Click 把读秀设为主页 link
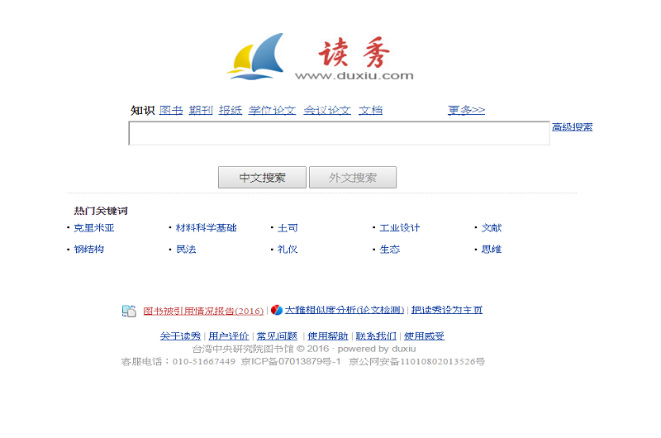The image size is (661, 438). tap(447, 310)
